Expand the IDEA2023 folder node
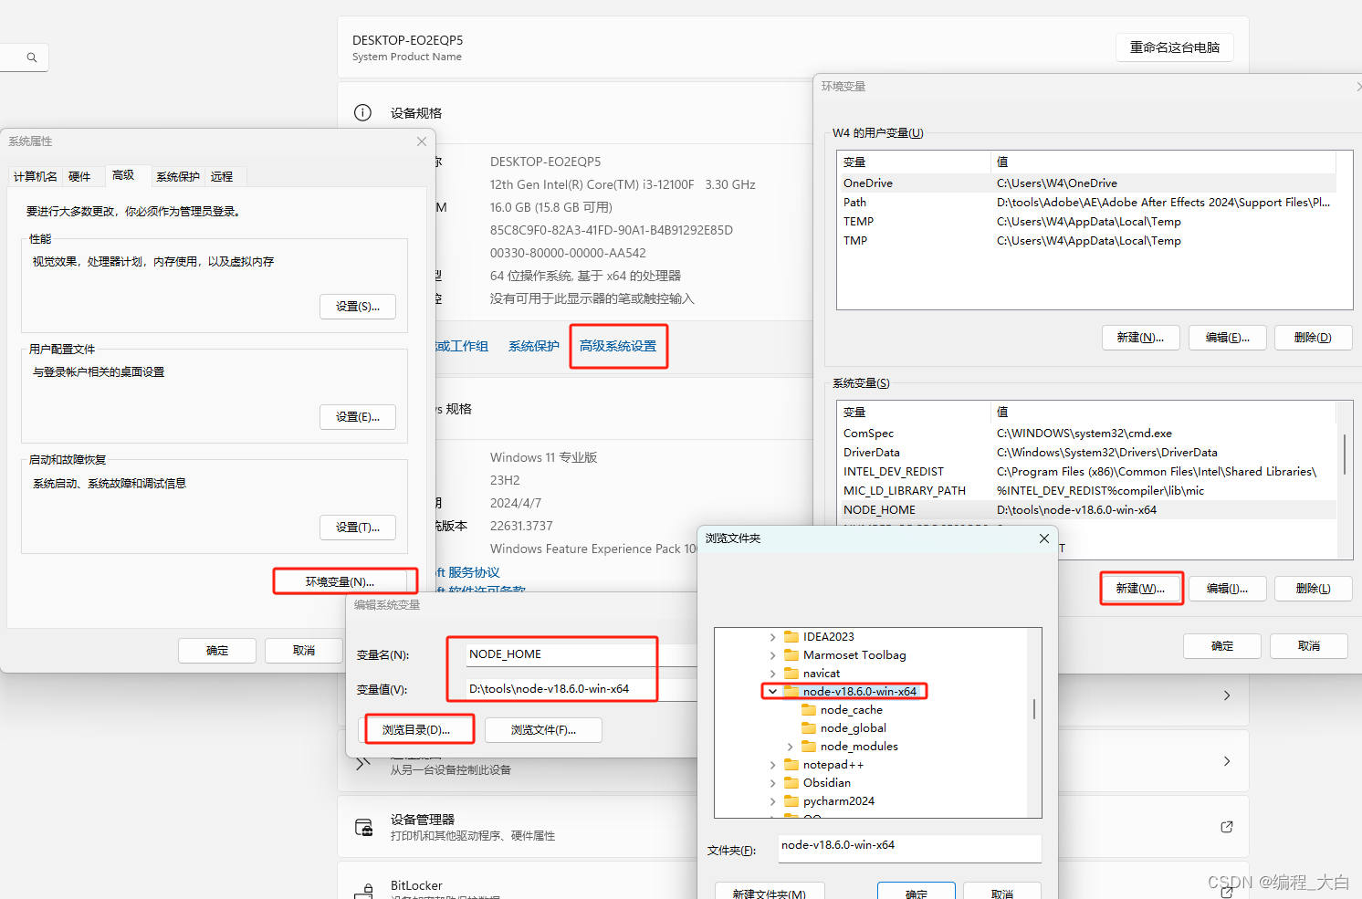Screen dimensions: 1362x899 [772, 637]
